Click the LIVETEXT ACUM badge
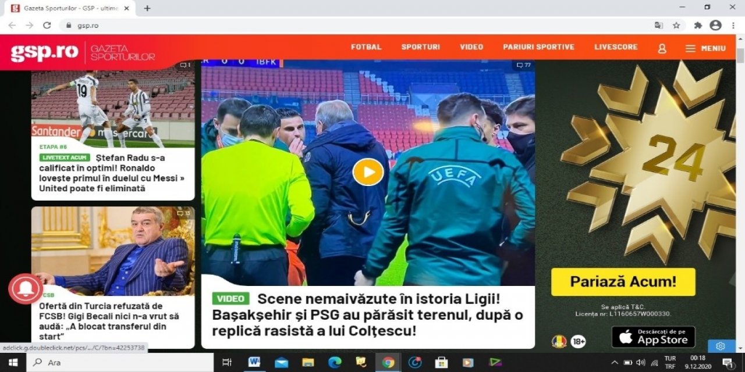Screen dimensions: 745x372 65,158
